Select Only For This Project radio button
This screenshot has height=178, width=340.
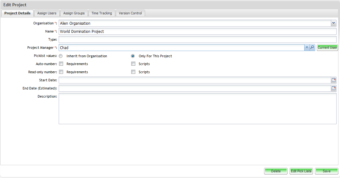133,56
